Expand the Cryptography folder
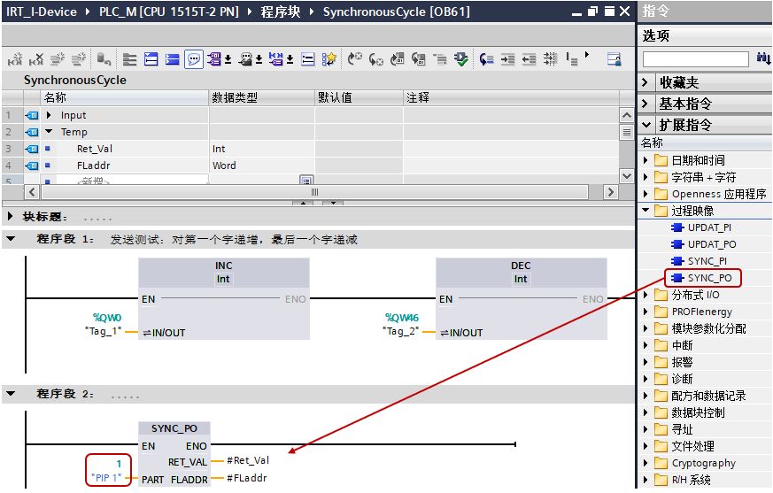773x493 pixels. pyautogui.click(x=645, y=463)
